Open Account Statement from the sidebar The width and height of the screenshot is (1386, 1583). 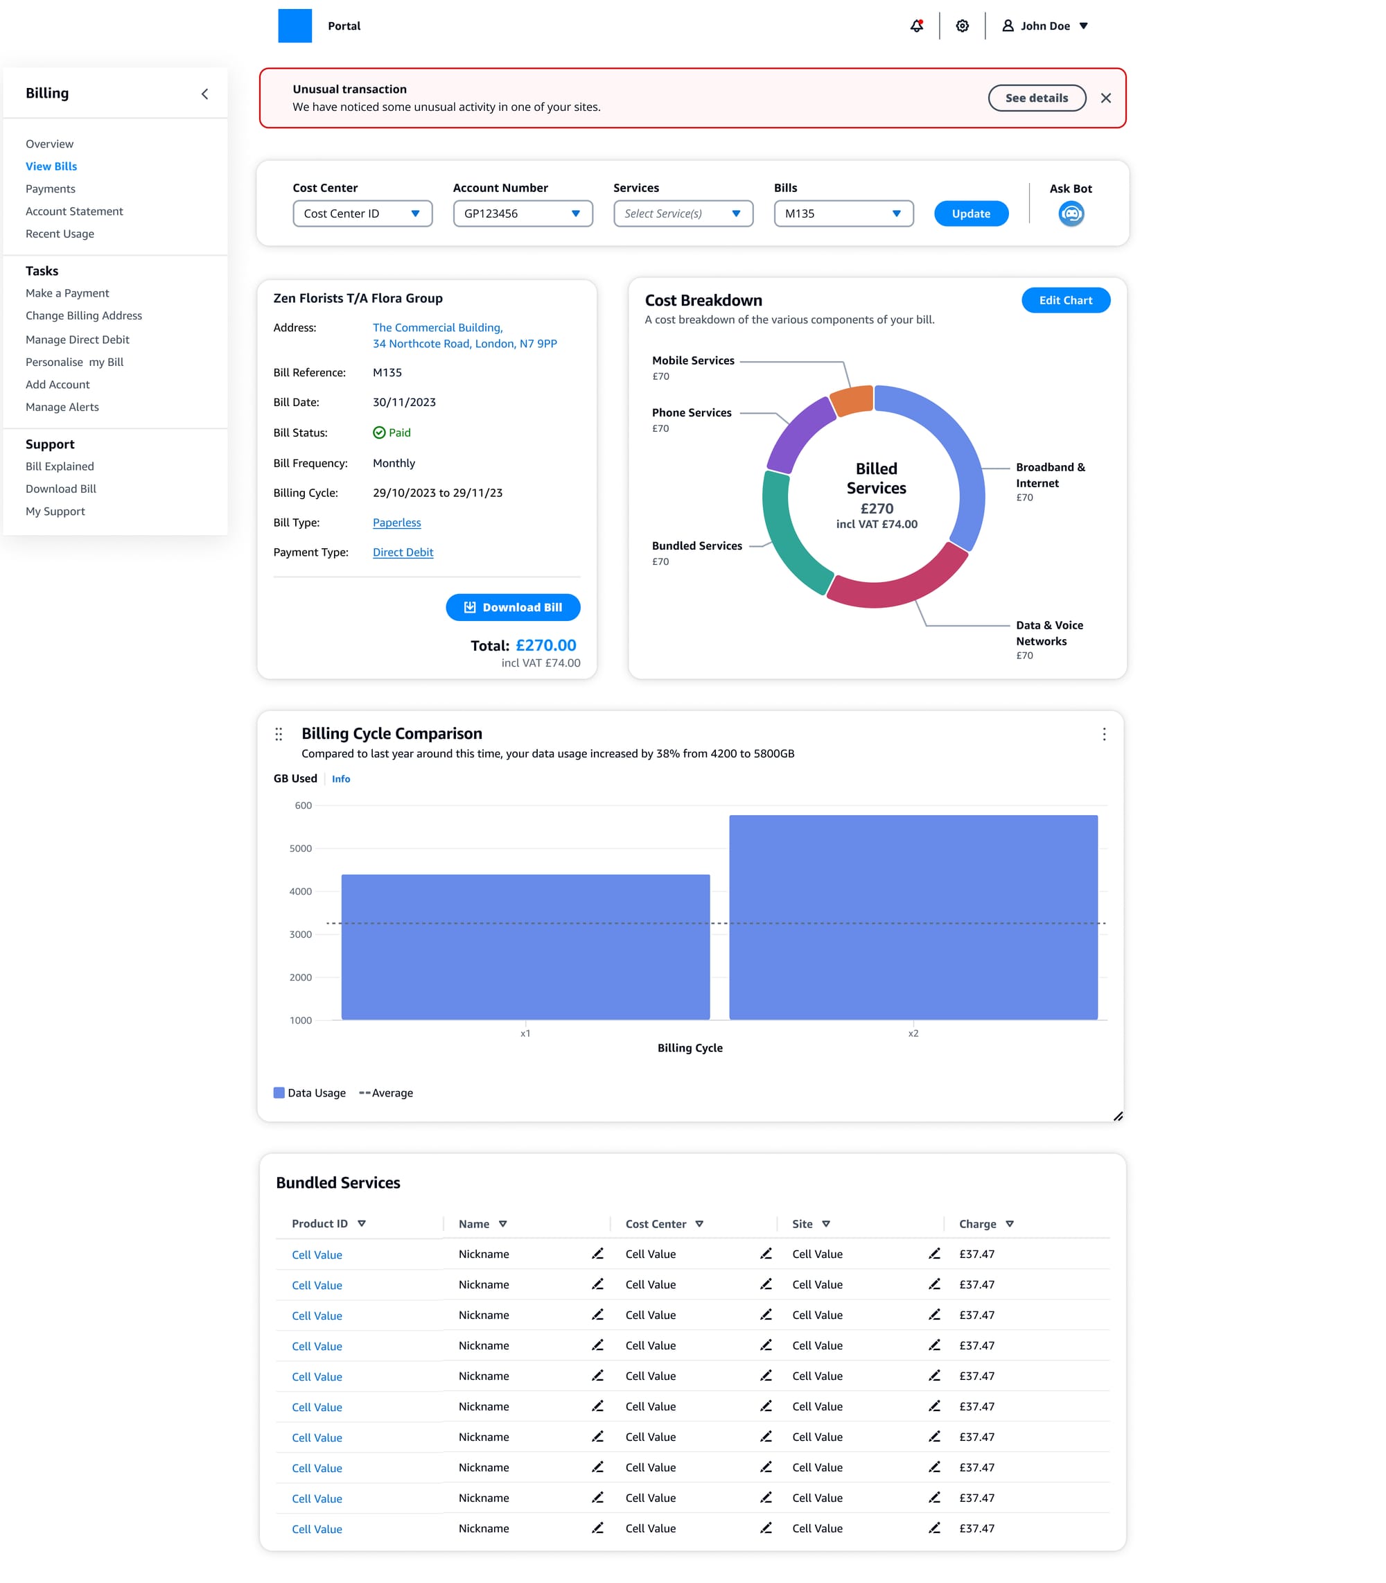74,211
